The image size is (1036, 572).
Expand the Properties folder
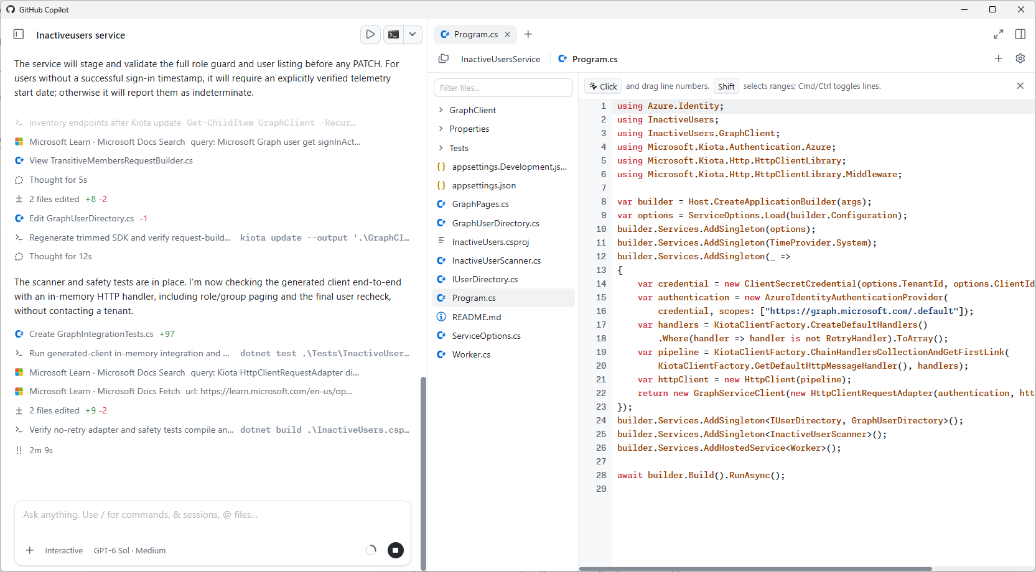pyautogui.click(x=503, y=129)
